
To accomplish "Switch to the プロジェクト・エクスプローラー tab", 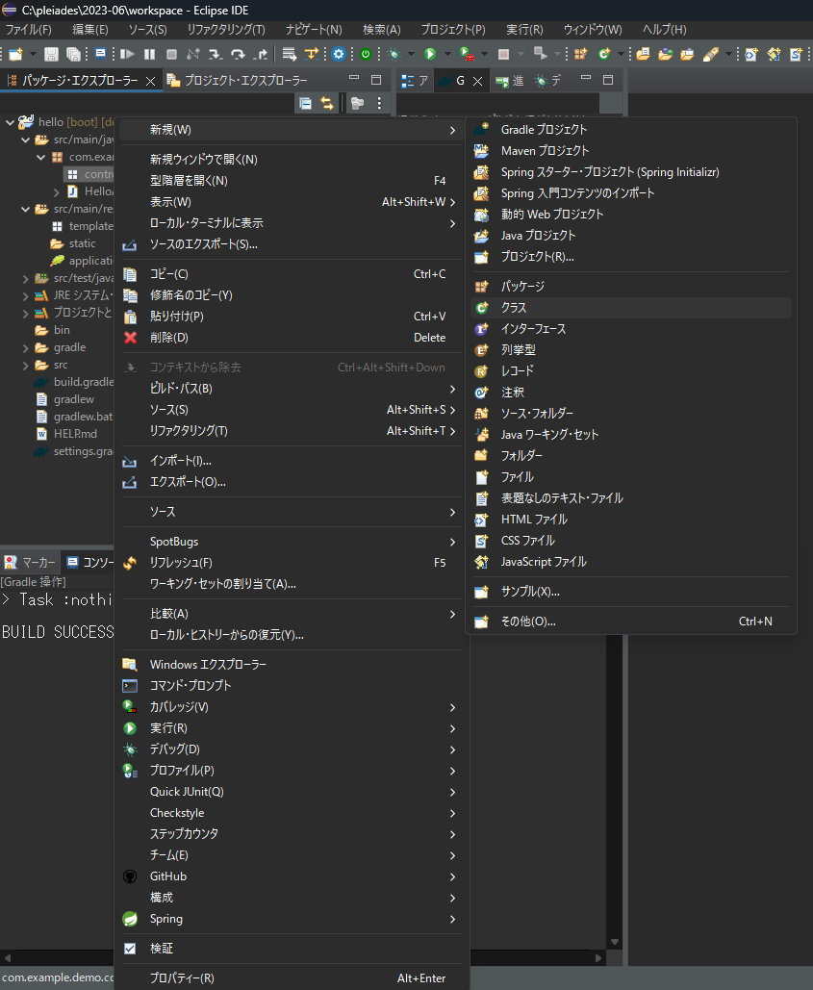I will pos(245,81).
